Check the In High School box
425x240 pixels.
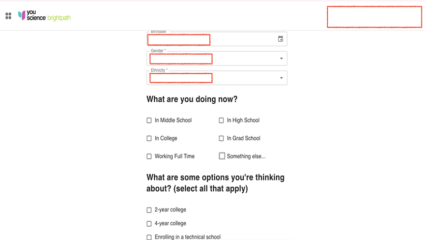tap(221, 121)
